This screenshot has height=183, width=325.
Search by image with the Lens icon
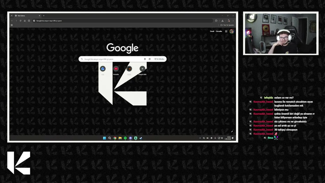(x=150, y=59)
